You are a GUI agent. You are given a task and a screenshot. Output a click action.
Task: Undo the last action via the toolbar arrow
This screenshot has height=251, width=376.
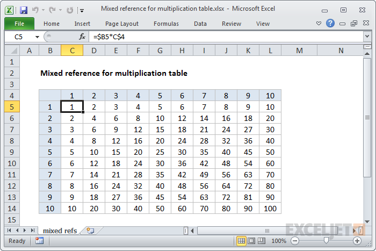click(35, 10)
